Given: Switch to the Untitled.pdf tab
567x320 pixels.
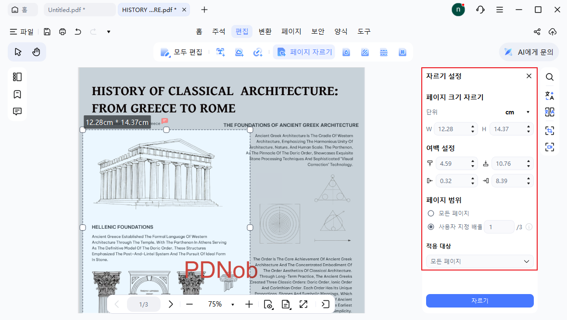Looking at the screenshot, I should point(79,10).
